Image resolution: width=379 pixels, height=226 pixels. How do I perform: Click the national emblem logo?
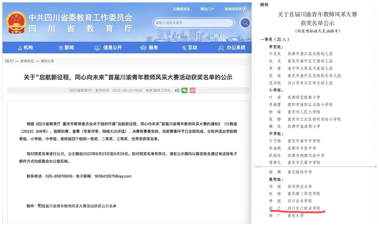(16, 23)
